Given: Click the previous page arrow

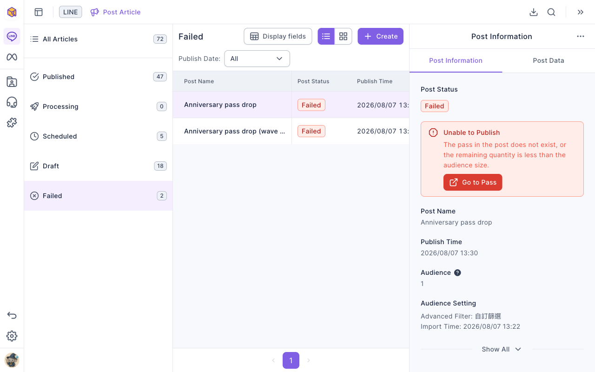Looking at the screenshot, I should pos(273,360).
